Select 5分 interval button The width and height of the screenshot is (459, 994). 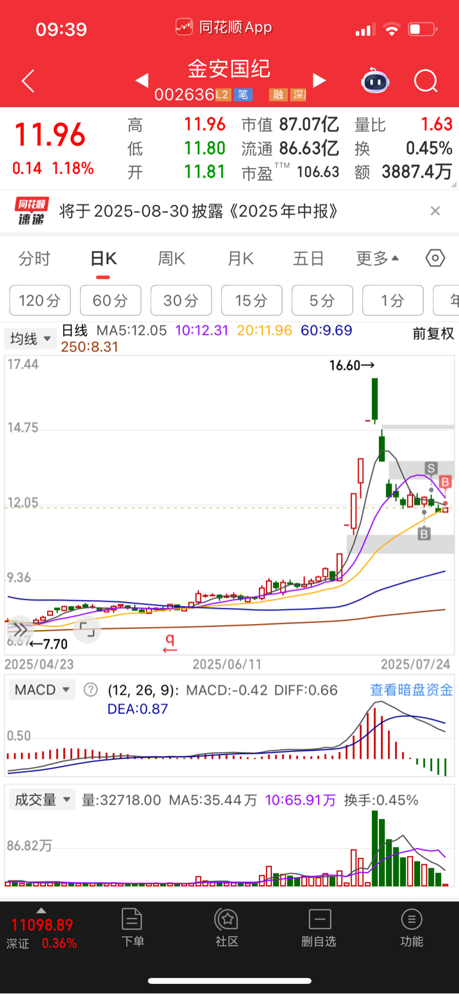tap(322, 300)
